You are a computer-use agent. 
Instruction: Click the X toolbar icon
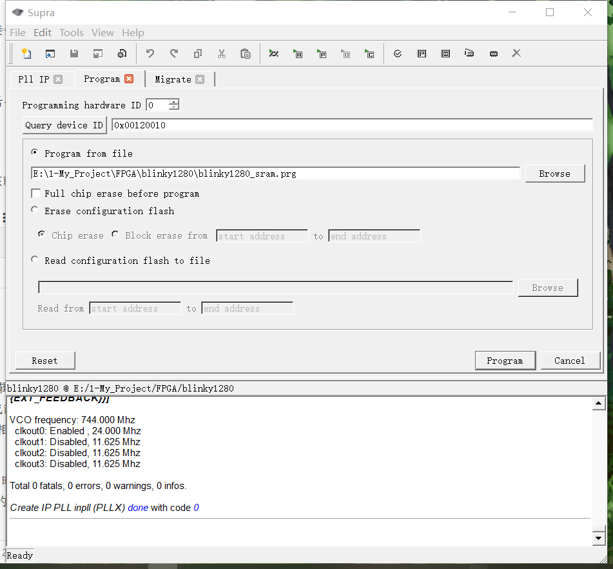[516, 53]
